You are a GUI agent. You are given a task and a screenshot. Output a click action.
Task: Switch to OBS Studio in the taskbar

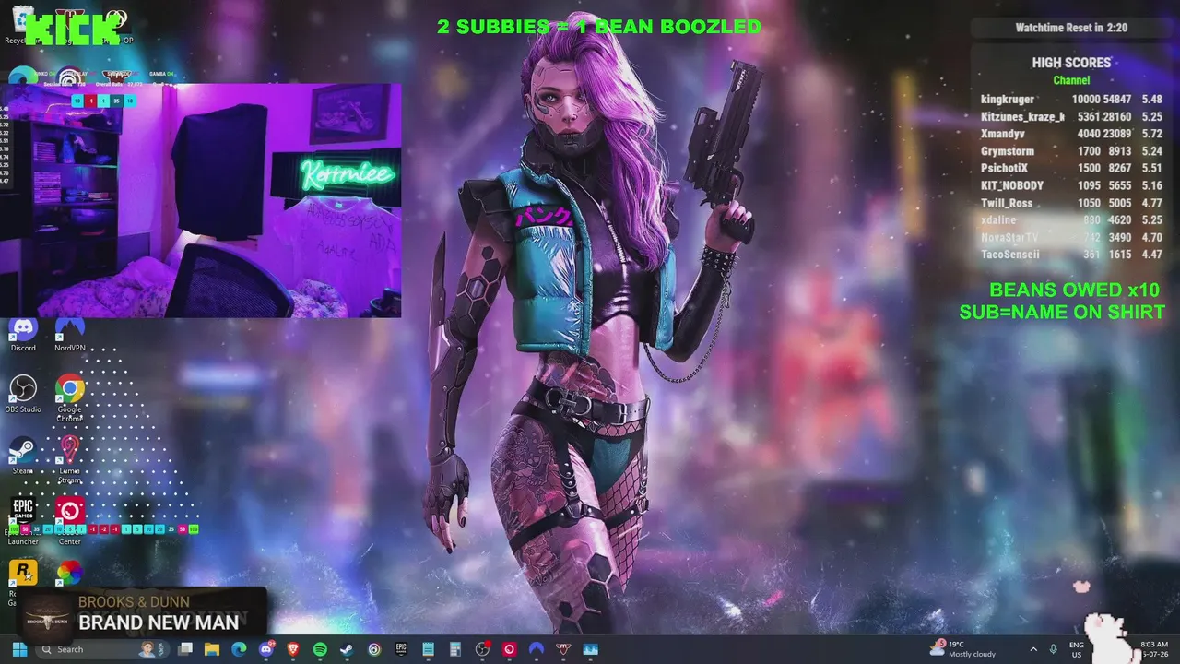click(482, 649)
